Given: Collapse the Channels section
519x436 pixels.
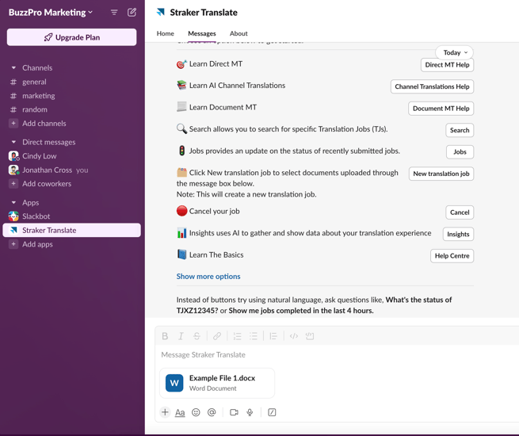Looking at the screenshot, I should click(13, 67).
